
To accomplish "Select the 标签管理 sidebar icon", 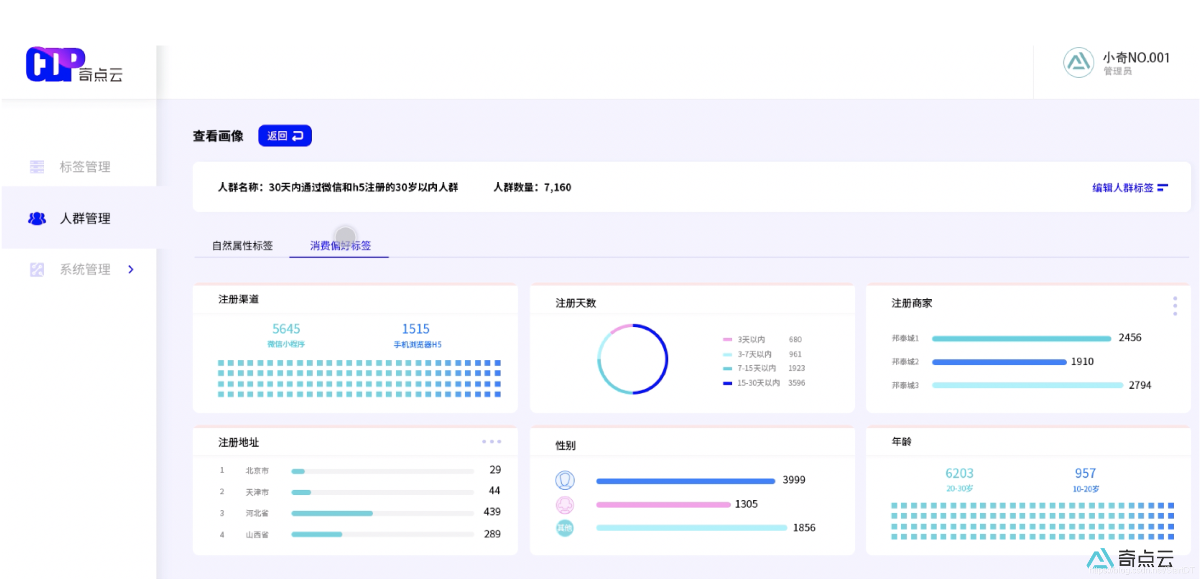I will [x=36, y=167].
